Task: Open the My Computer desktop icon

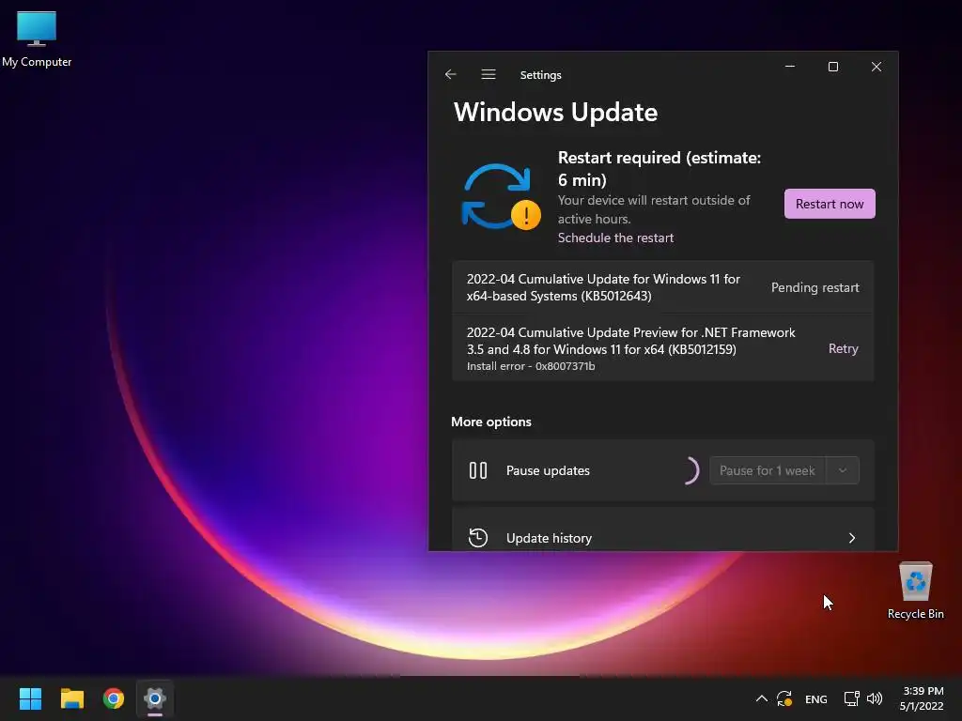Action: tap(37, 38)
